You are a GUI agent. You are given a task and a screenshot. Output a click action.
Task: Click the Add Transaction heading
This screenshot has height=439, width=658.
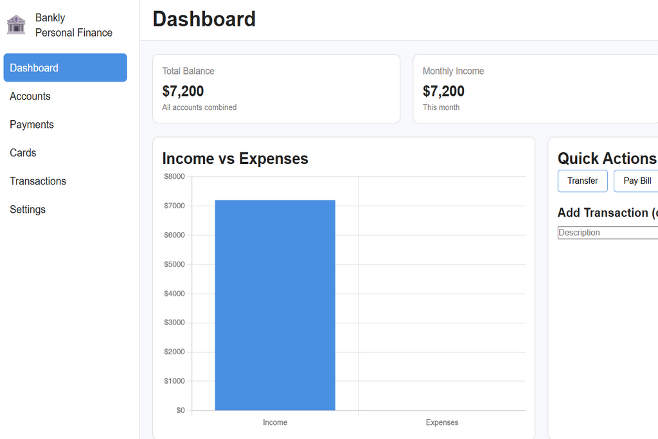coord(607,212)
